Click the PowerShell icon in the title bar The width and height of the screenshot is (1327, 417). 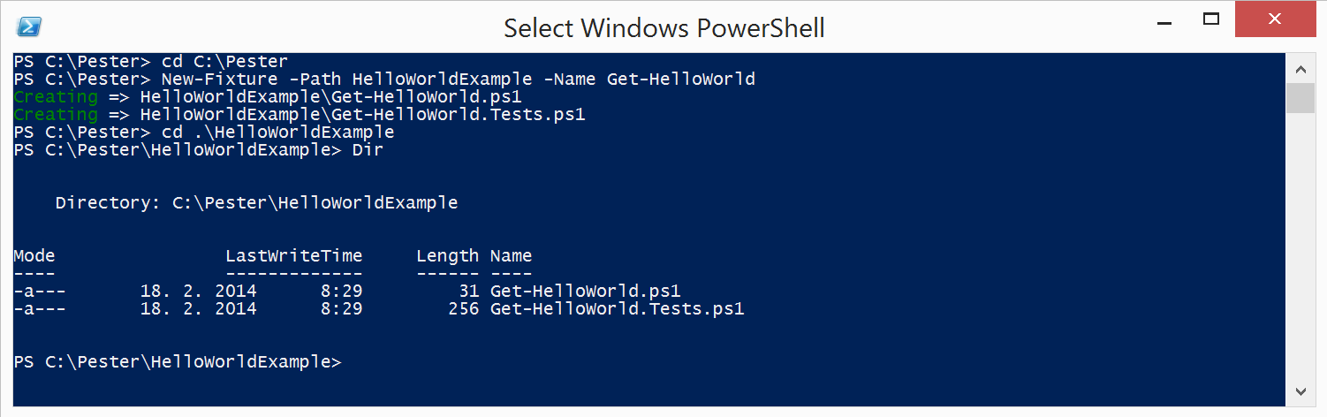coord(29,27)
